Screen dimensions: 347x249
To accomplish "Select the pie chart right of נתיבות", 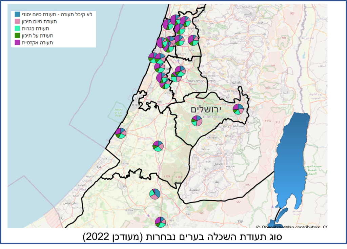I will 155,194.
